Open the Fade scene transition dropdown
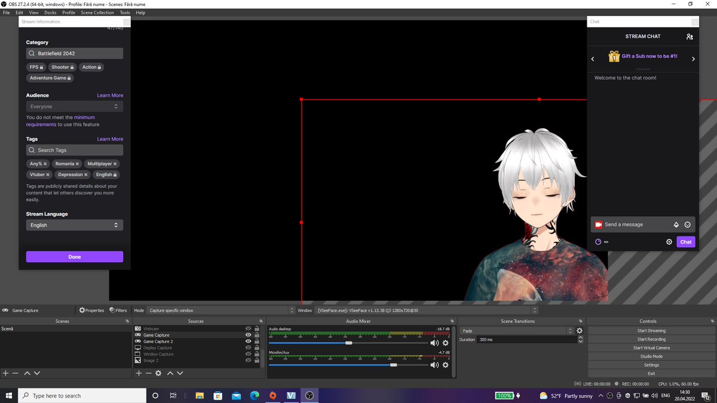Image resolution: width=717 pixels, height=403 pixels. (x=516, y=331)
